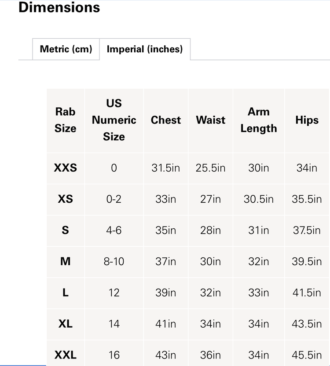Click the 41.5in hips value for L

tap(306, 293)
